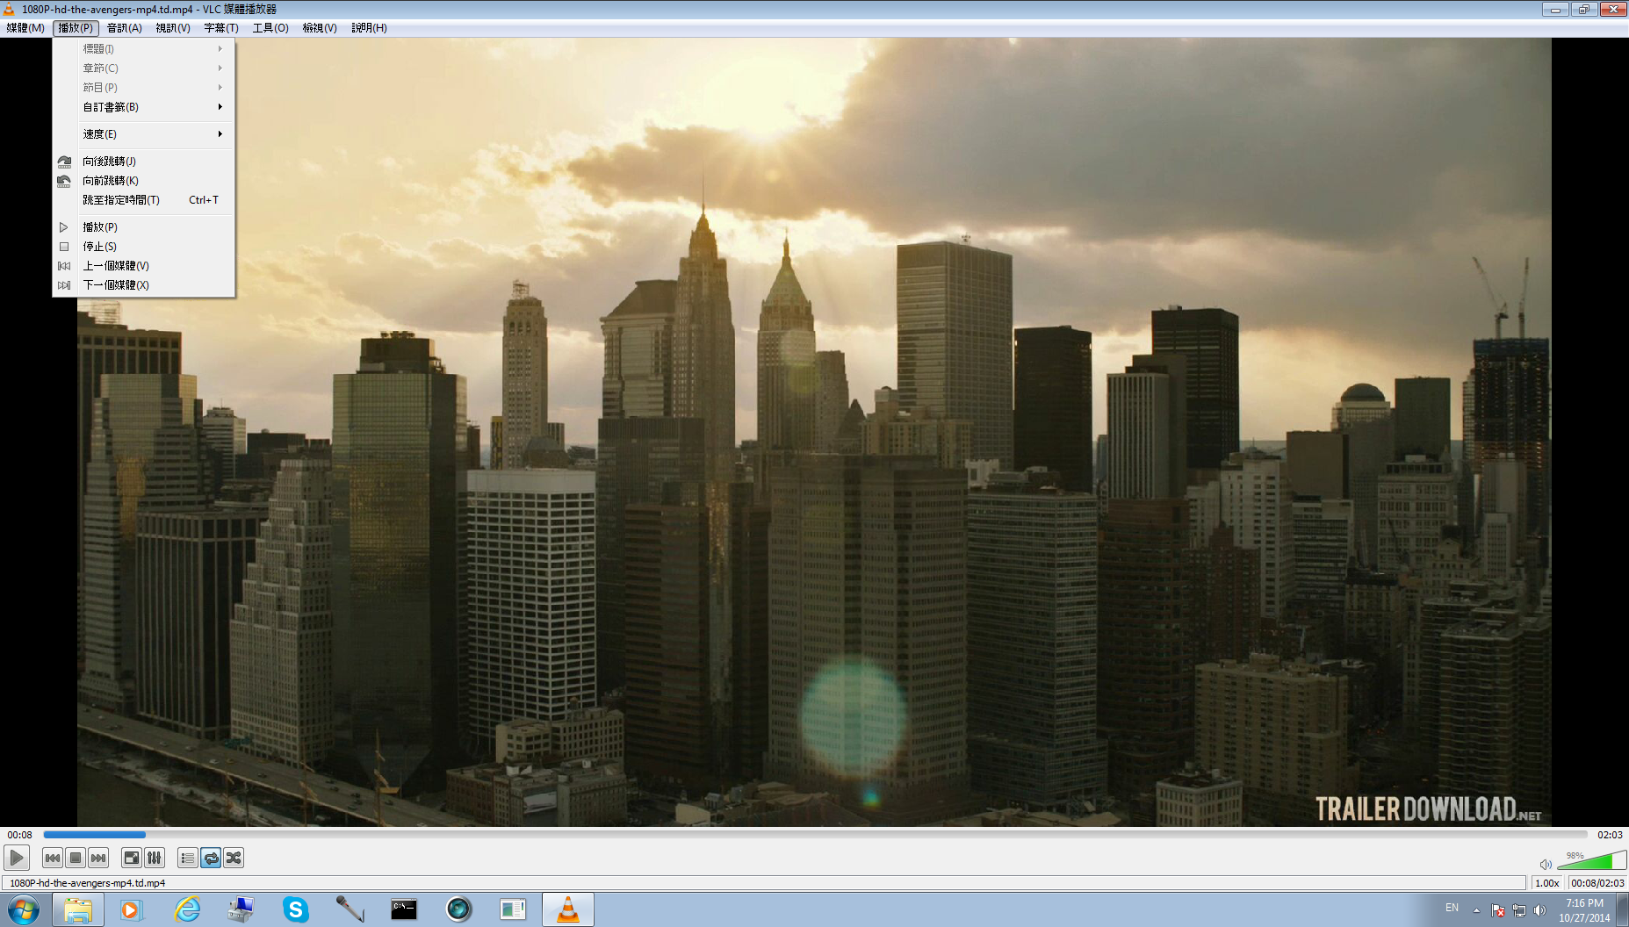The width and height of the screenshot is (1629, 927).
Task: Choose 向後跳轉(J) from the menu
Action: [x=110, y=162]
